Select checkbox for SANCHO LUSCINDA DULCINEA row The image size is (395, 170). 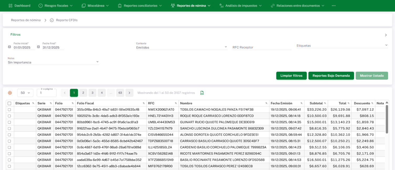click(x=9, y=129)
